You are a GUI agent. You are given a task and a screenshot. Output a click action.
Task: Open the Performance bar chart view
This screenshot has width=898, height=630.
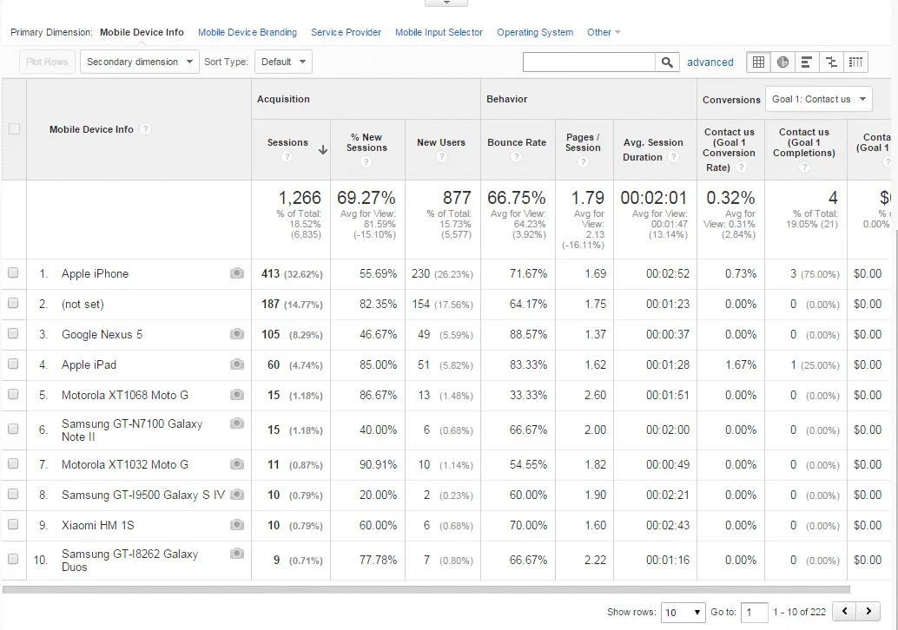click(x=807, y=62)
